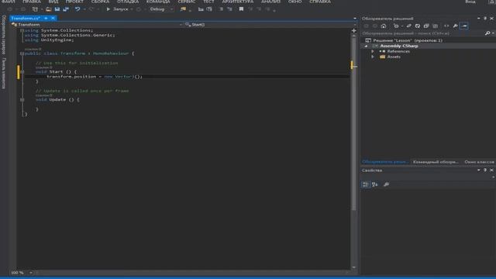Open the Transform class navigation dropdown
Screen dimensions: 496x279
tap(96, 24)
